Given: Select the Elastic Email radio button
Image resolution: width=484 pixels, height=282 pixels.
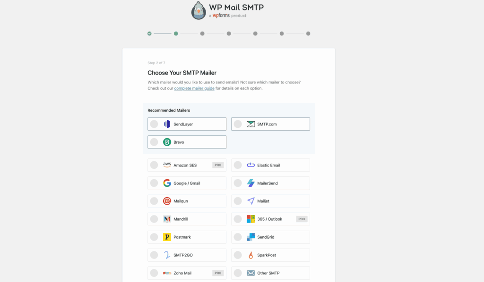Looking at the screenshot, I should [238, 165].
